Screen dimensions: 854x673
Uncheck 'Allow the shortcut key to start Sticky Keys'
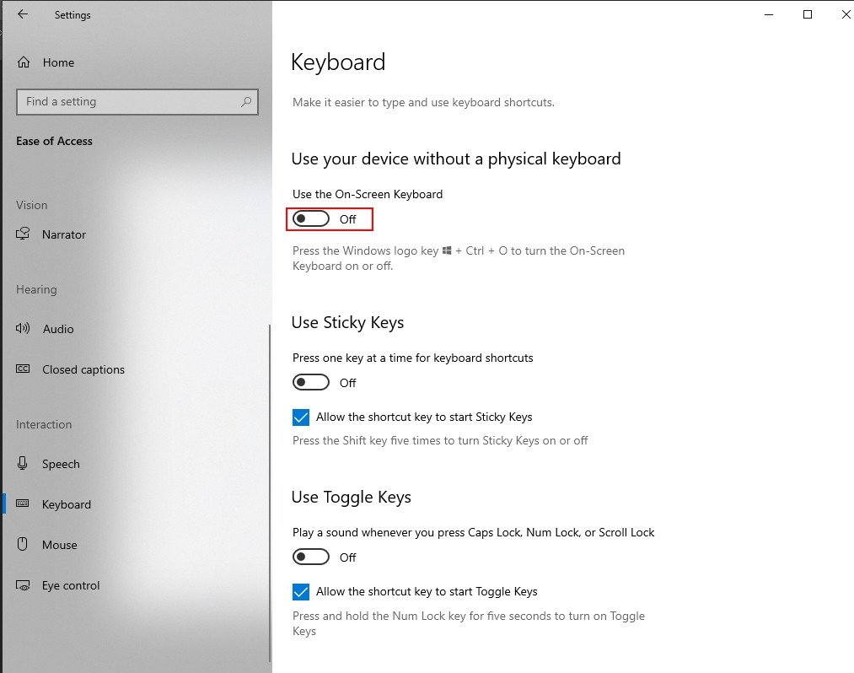tap(301, 417)
